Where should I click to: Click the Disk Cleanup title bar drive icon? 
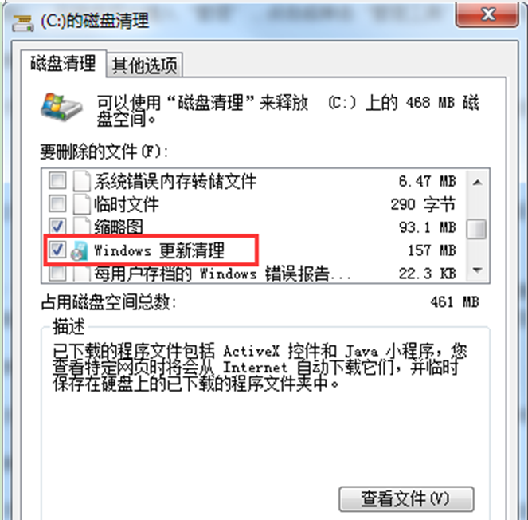point(22,24)
